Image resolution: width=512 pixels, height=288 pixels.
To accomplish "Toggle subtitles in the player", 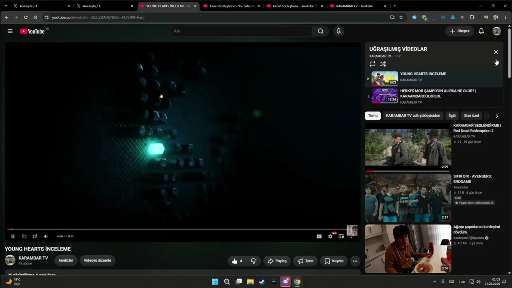I will click(319, 236).
